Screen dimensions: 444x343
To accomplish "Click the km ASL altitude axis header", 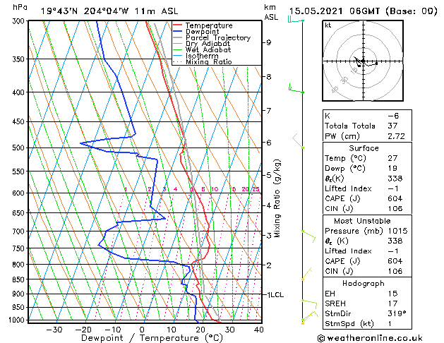I will (x=271, y=12).
